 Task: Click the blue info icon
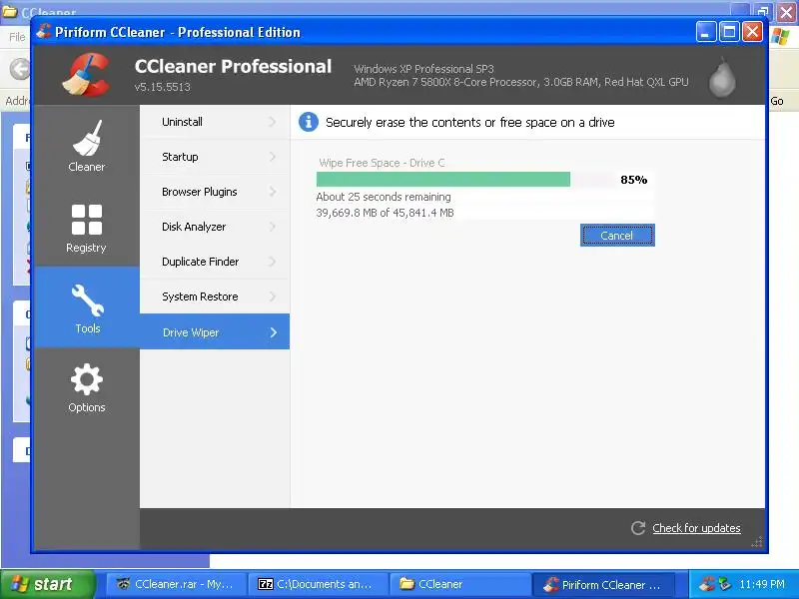click(309, 122)
